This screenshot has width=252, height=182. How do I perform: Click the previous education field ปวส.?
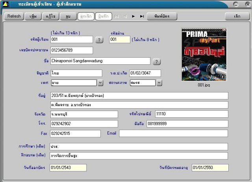click(x=139, y=147)
